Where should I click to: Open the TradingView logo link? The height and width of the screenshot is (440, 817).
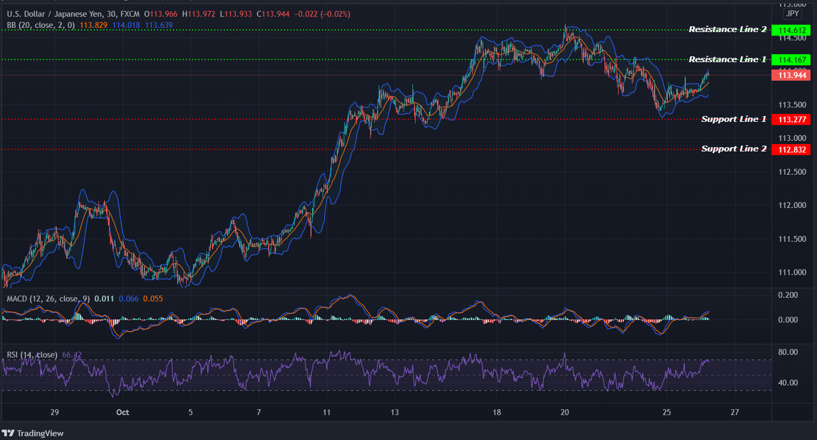click(x=33, y=433)
